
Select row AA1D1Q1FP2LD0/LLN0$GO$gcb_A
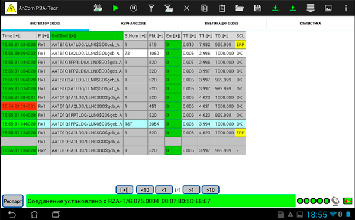click(x=124, y=124)
